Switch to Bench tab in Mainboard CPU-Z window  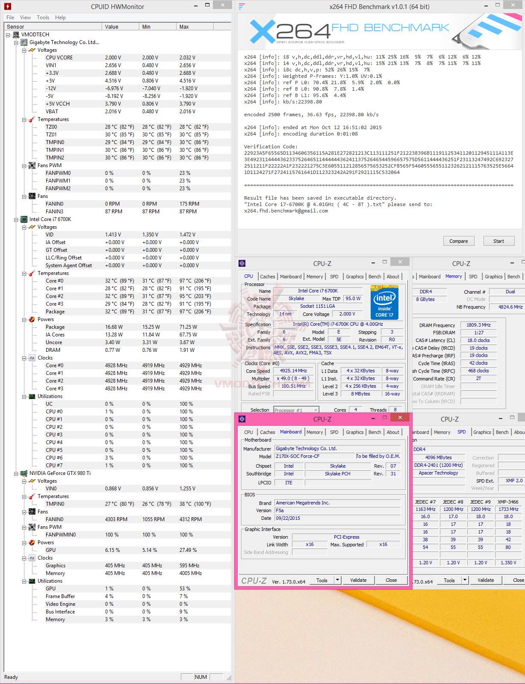(x=375, y=432)
